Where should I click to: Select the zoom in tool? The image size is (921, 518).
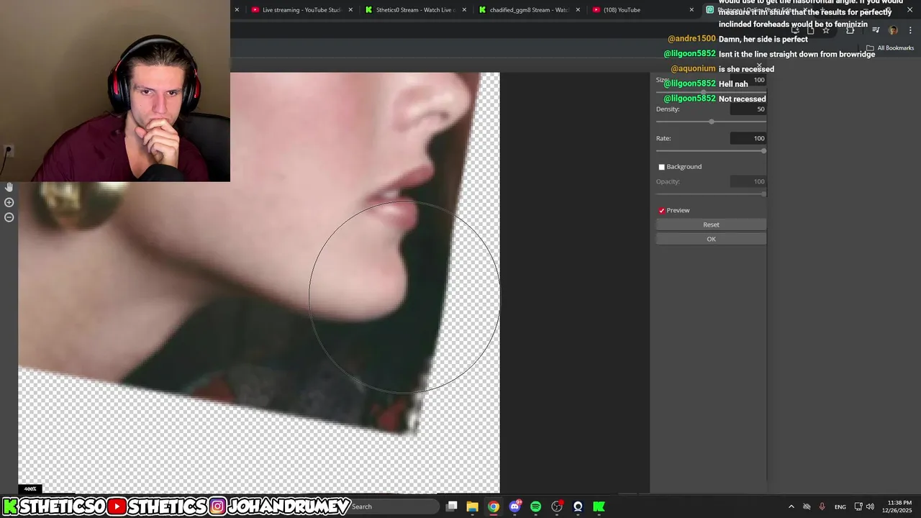[9, 202]
